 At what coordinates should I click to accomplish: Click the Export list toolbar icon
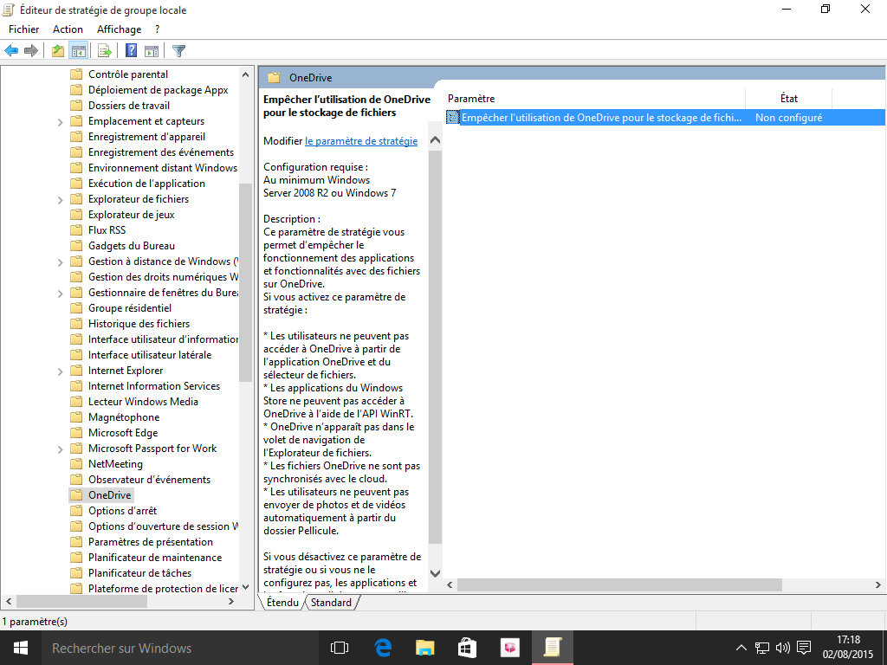(104, 51)
